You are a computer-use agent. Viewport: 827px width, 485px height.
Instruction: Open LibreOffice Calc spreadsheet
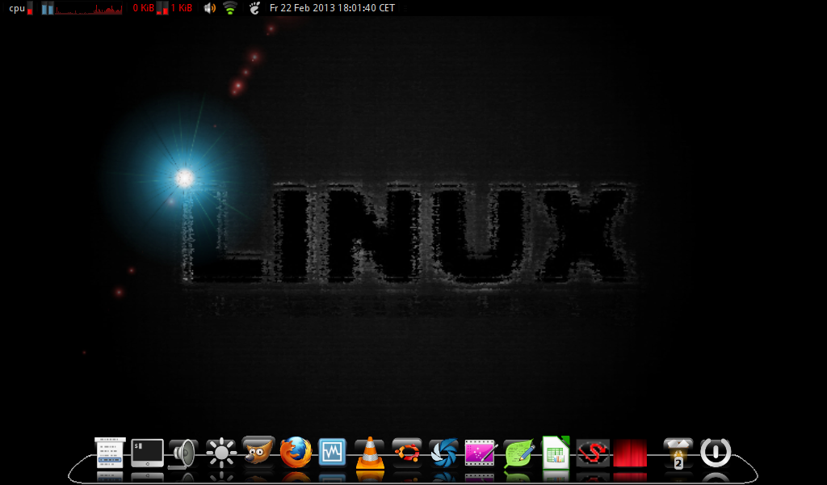556,453
